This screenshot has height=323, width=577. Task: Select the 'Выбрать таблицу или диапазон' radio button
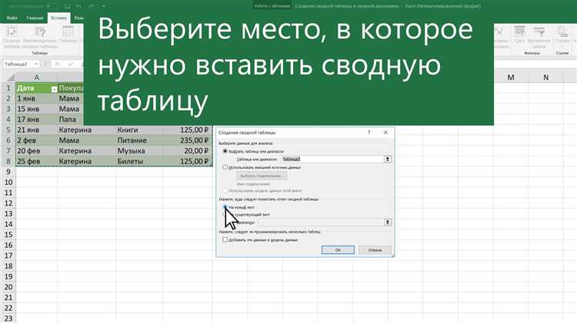click(225, 151)
